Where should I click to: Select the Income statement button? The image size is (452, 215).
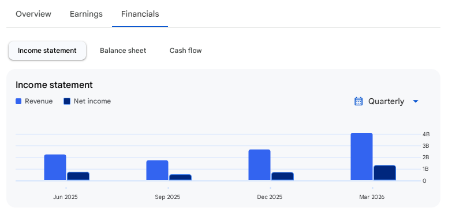47,51
